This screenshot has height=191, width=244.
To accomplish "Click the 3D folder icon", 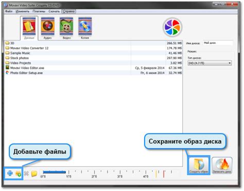I will tap(7, 43).
